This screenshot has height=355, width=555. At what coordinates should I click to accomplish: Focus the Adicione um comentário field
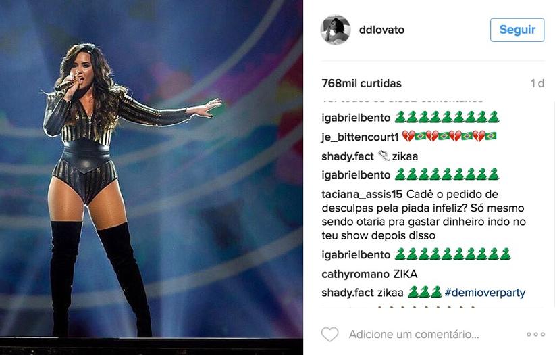tap(414, 335)
